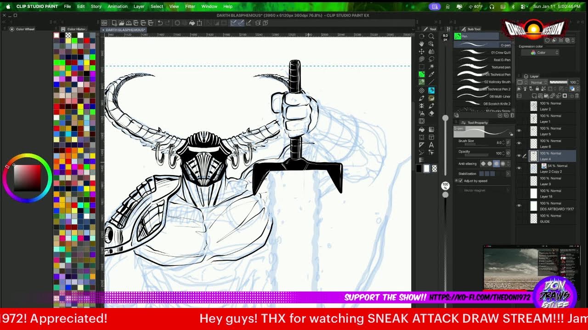
Task: Select the Lasso selection tool
Action: pos(431,59)
